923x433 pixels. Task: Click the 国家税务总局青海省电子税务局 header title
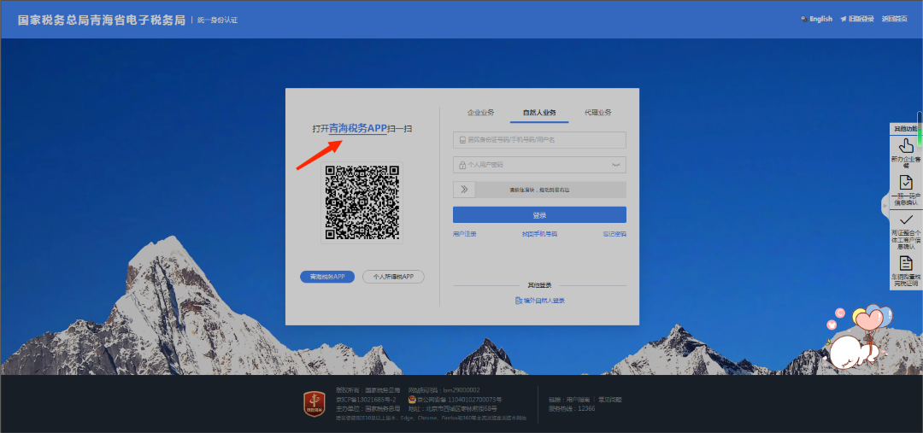101,20
